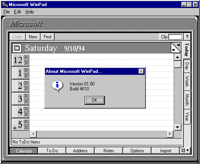Screen dimensions: 200x164
Task: Click the horizontal scrollbar left arrow
Action: point(33,134)
